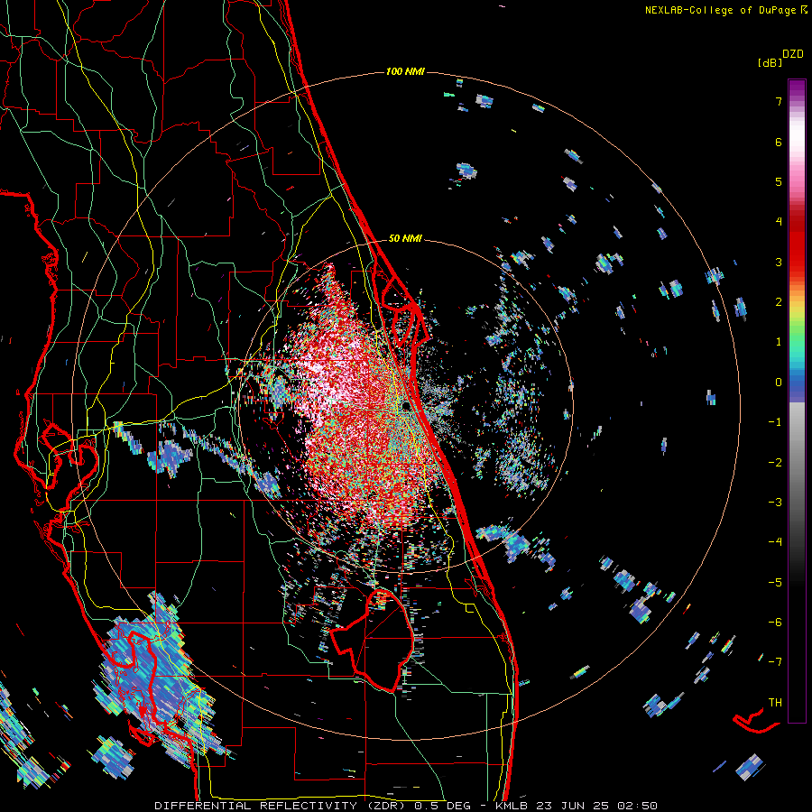The width and height of the screenshot is (812, 812).
Task: Click the 0 value on the color scale
Action: (x=779, y=383)
